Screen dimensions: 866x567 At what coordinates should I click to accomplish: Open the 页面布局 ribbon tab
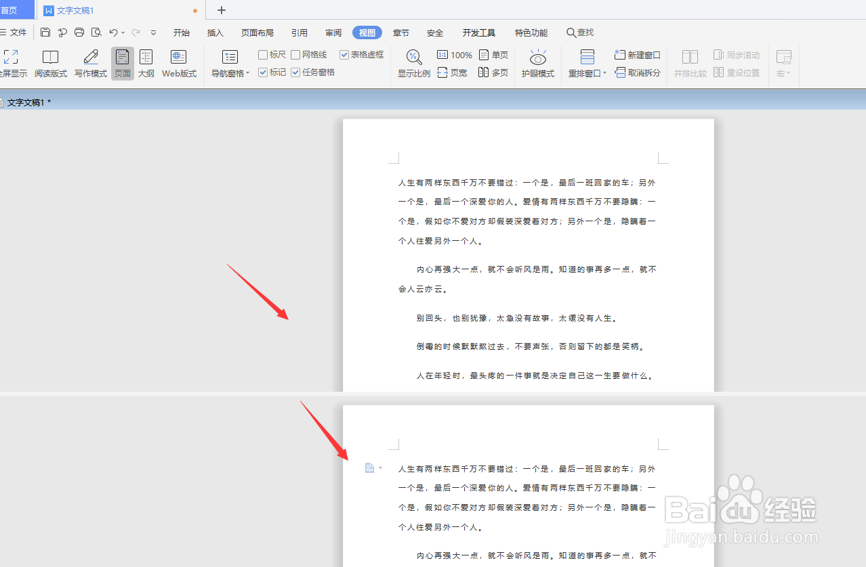(257, 32)
